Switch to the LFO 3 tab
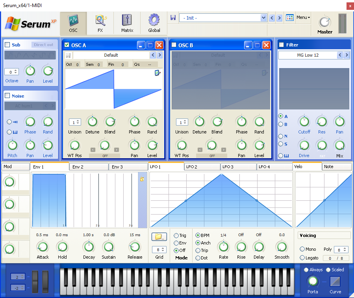This screenshot has height=298, width=354. [238, 167]
